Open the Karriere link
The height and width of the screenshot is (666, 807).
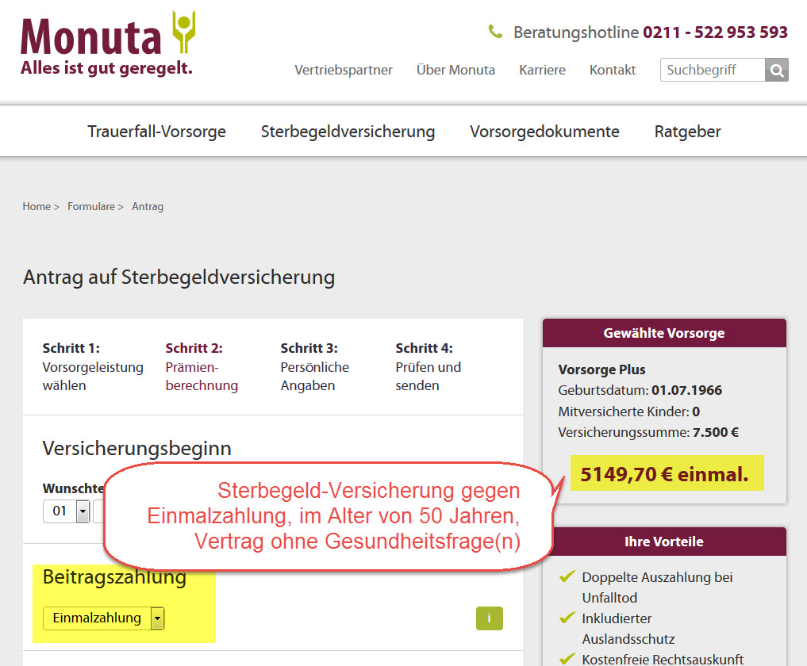(542, 70)
